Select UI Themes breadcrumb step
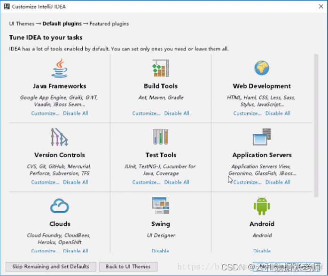The height and width of the screenshot is (276, 328). click(22, 24)
